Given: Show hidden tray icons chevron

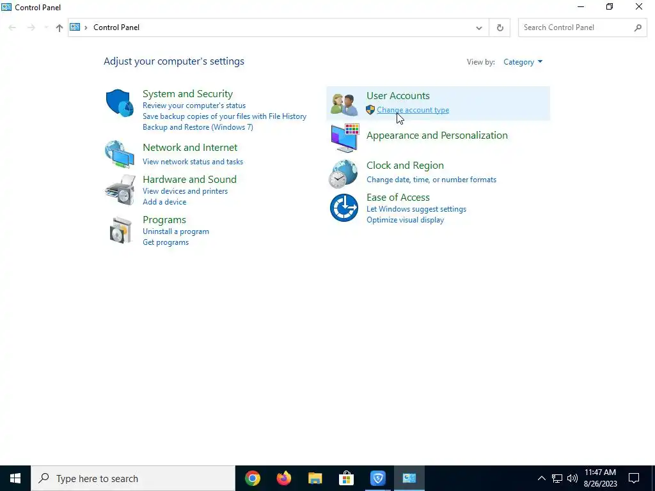Looking at the screenshot, I should [541, 478].
